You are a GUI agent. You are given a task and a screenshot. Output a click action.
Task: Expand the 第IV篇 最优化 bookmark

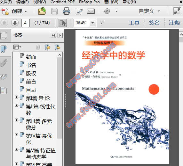(x=16, y=134)
